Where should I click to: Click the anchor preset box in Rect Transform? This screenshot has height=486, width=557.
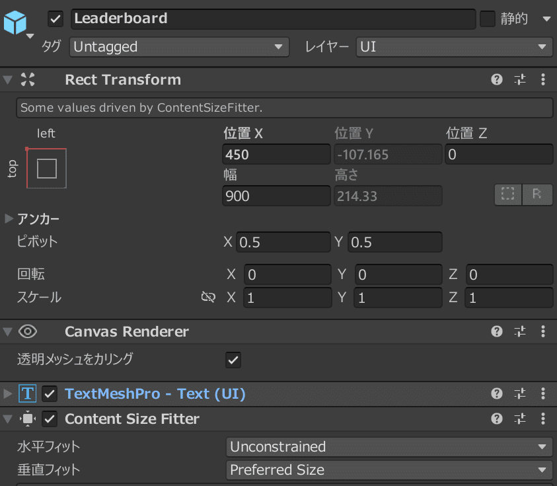point(46,167)
